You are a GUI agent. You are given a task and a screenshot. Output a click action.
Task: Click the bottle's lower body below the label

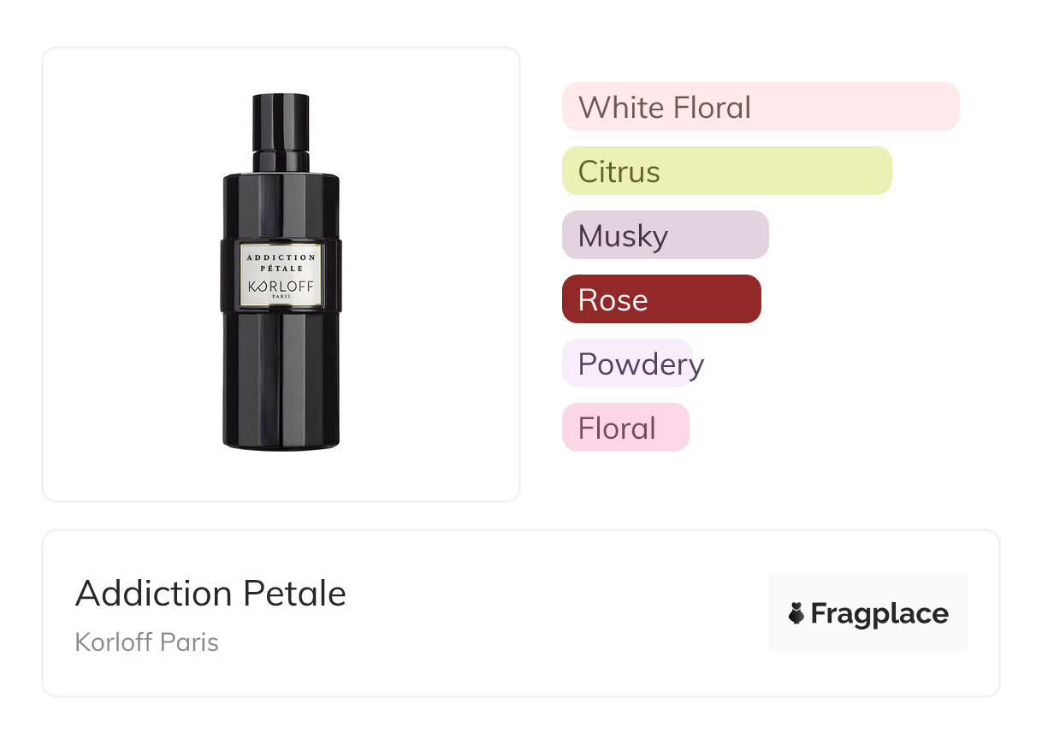(281, 376)
